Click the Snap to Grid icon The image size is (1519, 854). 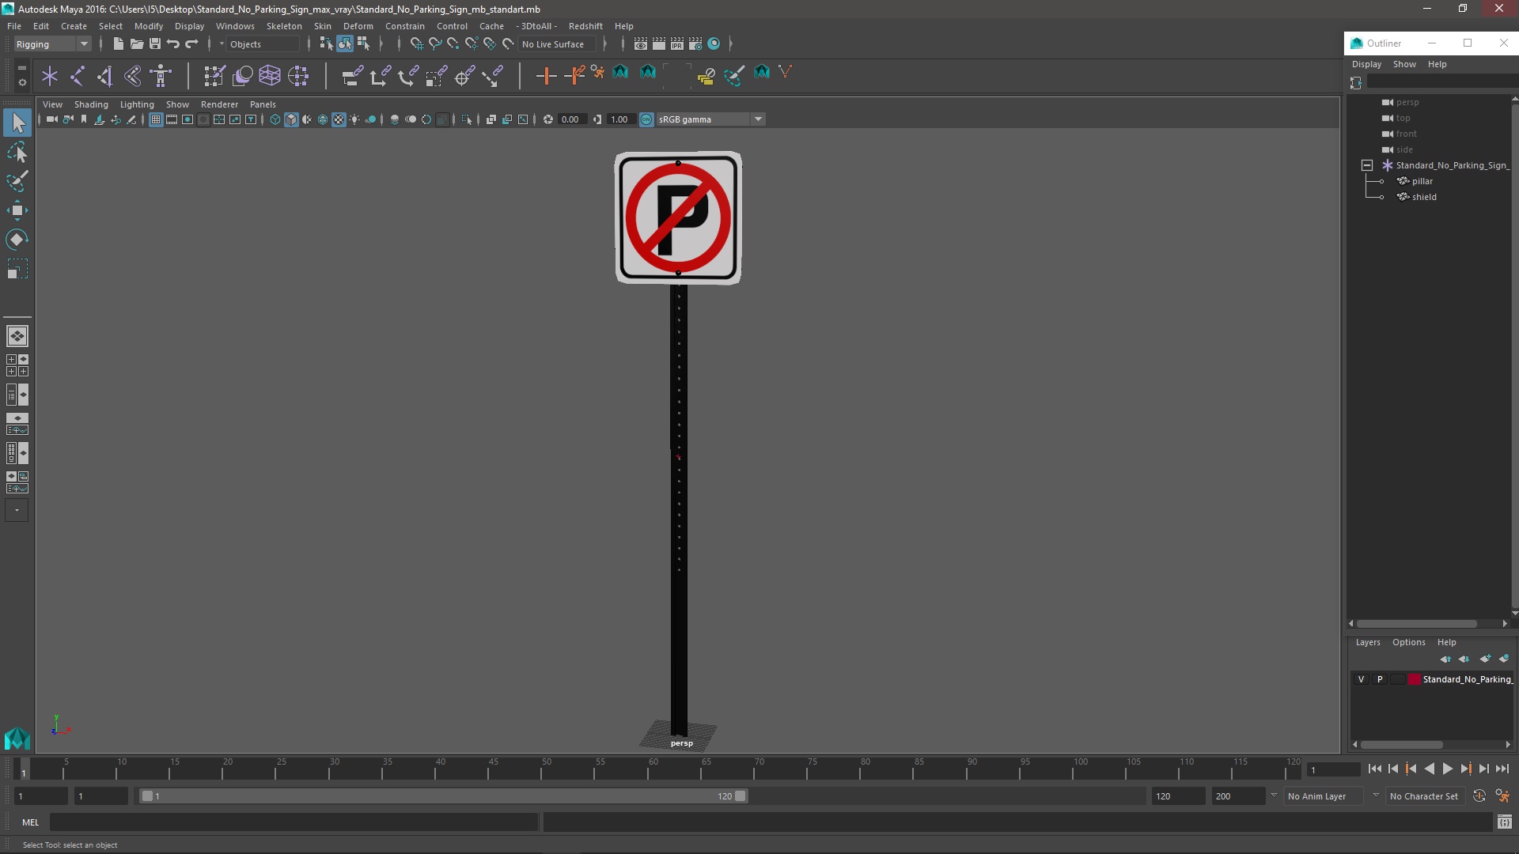(415, 43)
